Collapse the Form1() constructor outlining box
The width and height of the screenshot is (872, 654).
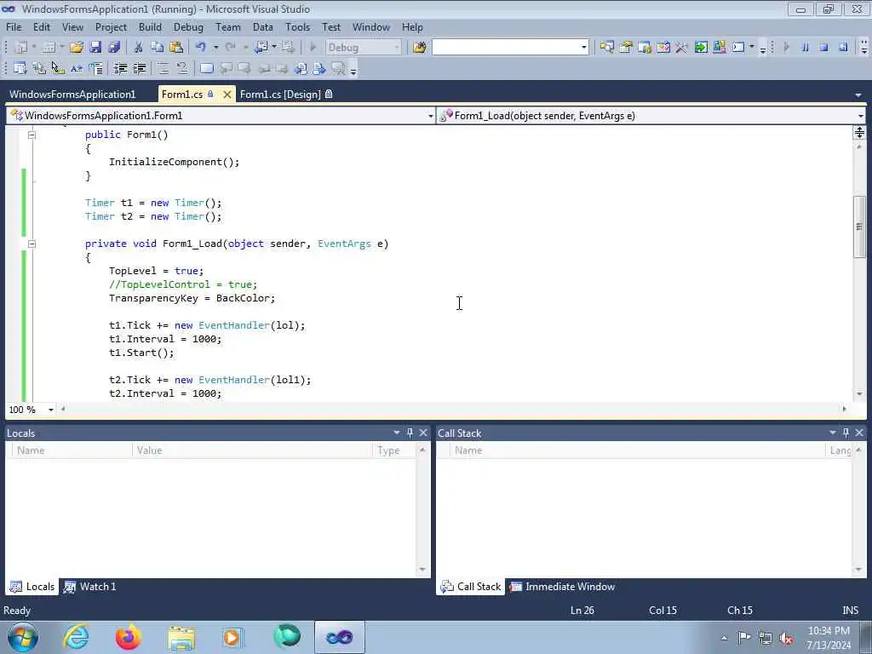pos(32,135)
